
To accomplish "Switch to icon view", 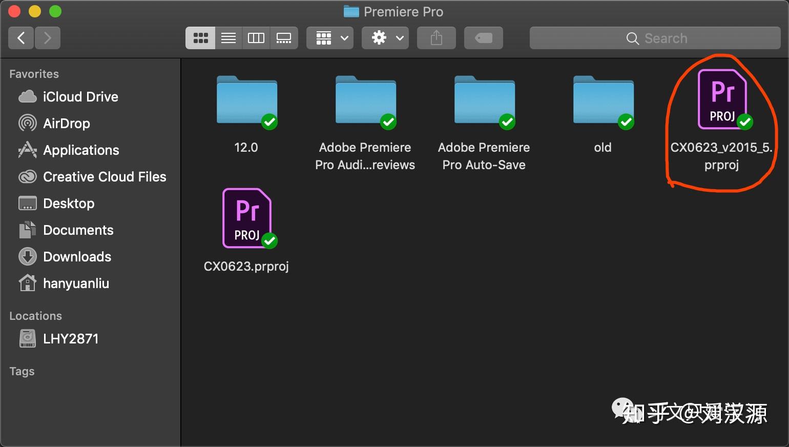I will pos(200,38).
